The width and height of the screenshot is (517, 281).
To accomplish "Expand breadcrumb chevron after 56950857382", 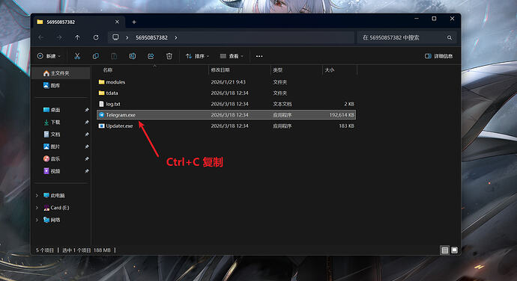I will coord(176,37).
